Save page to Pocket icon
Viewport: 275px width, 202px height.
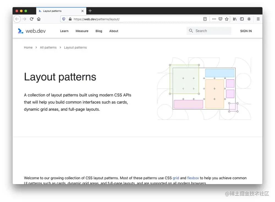(x=221, y=19)
